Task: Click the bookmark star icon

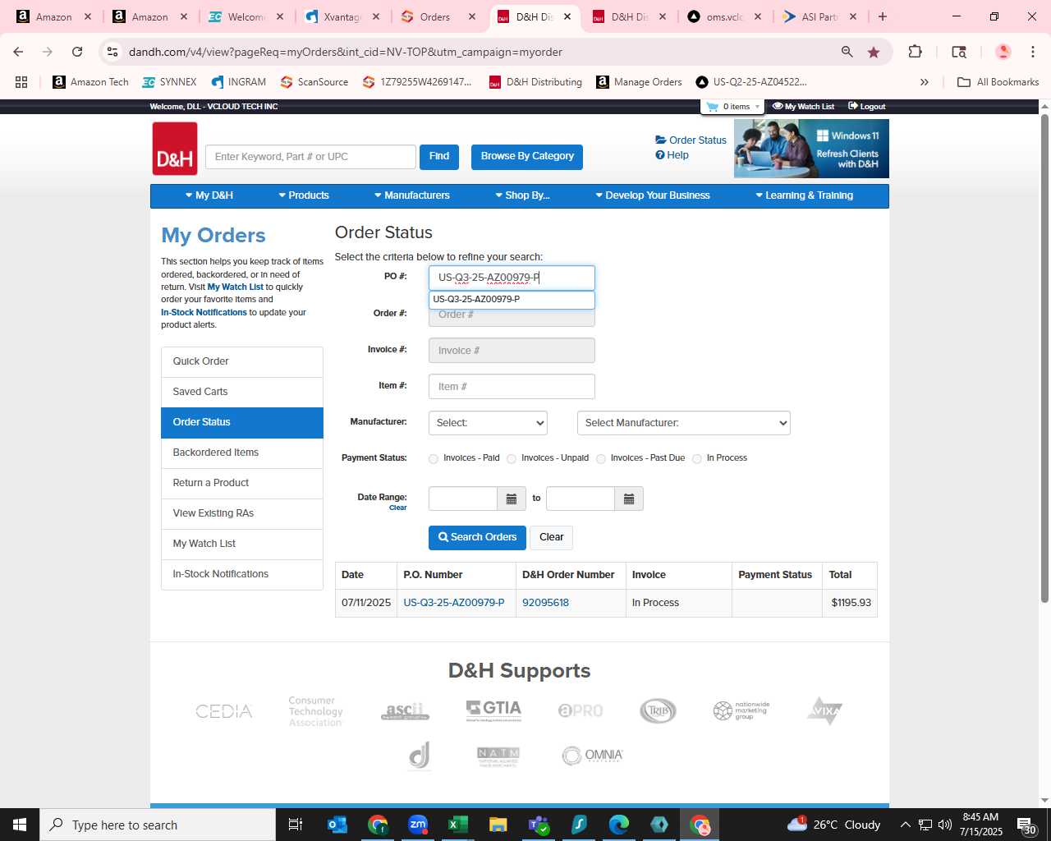Action: 874,52
